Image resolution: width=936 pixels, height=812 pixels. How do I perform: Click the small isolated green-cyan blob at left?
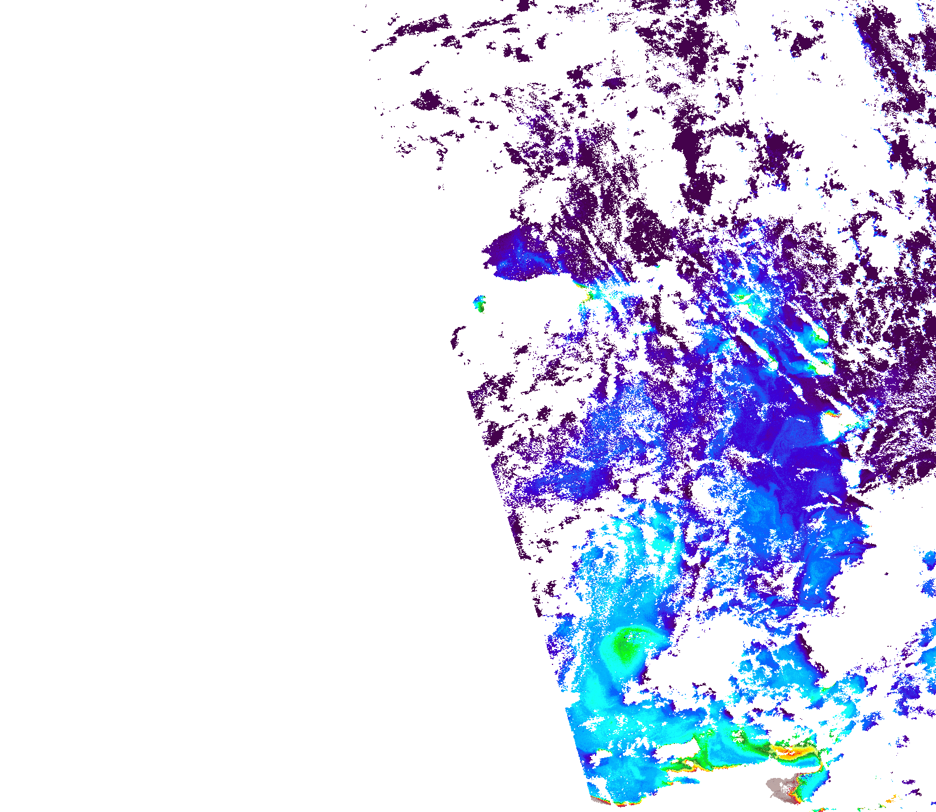click(480, 303)
